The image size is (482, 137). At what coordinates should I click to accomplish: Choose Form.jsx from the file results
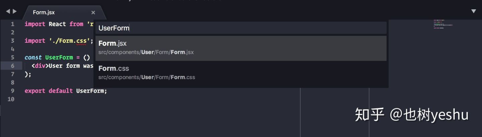(x=241, y=48)
